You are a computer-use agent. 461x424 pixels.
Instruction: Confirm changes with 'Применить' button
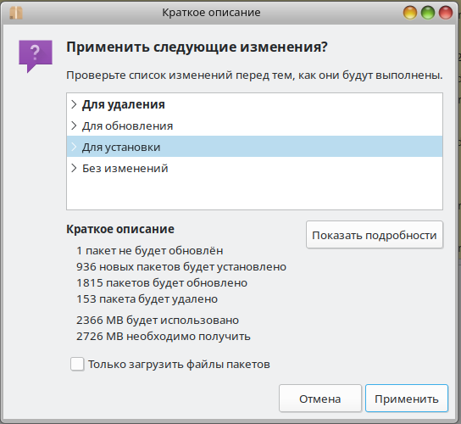click(x=407, y=399)
